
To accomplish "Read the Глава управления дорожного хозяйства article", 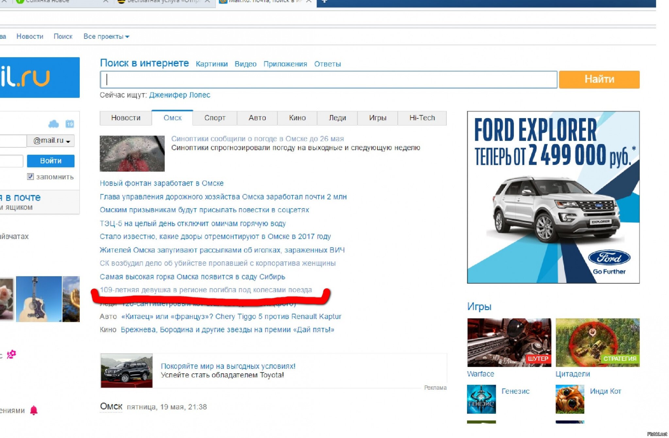I will 223,197.
